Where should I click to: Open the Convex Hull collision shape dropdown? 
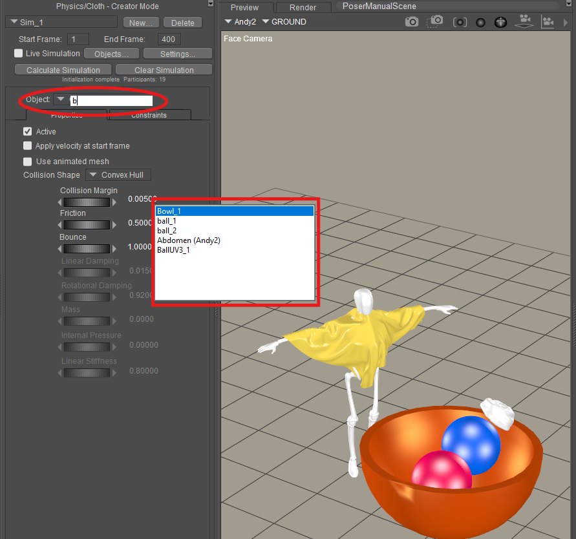[119, 175]
